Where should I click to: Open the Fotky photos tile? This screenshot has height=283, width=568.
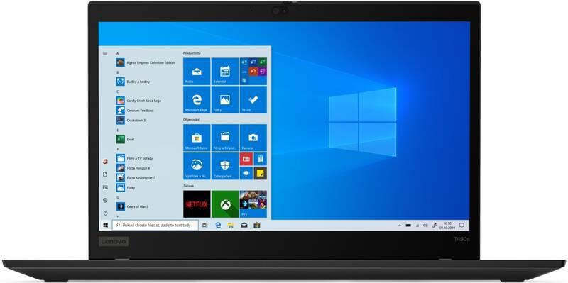[225, 100]
